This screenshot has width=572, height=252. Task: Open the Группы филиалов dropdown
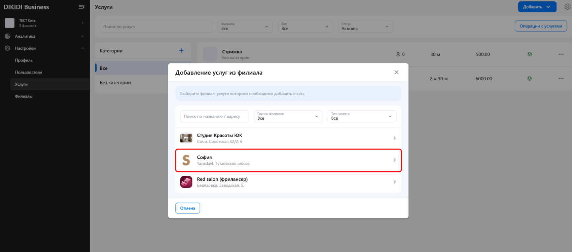tap(288, 116)
